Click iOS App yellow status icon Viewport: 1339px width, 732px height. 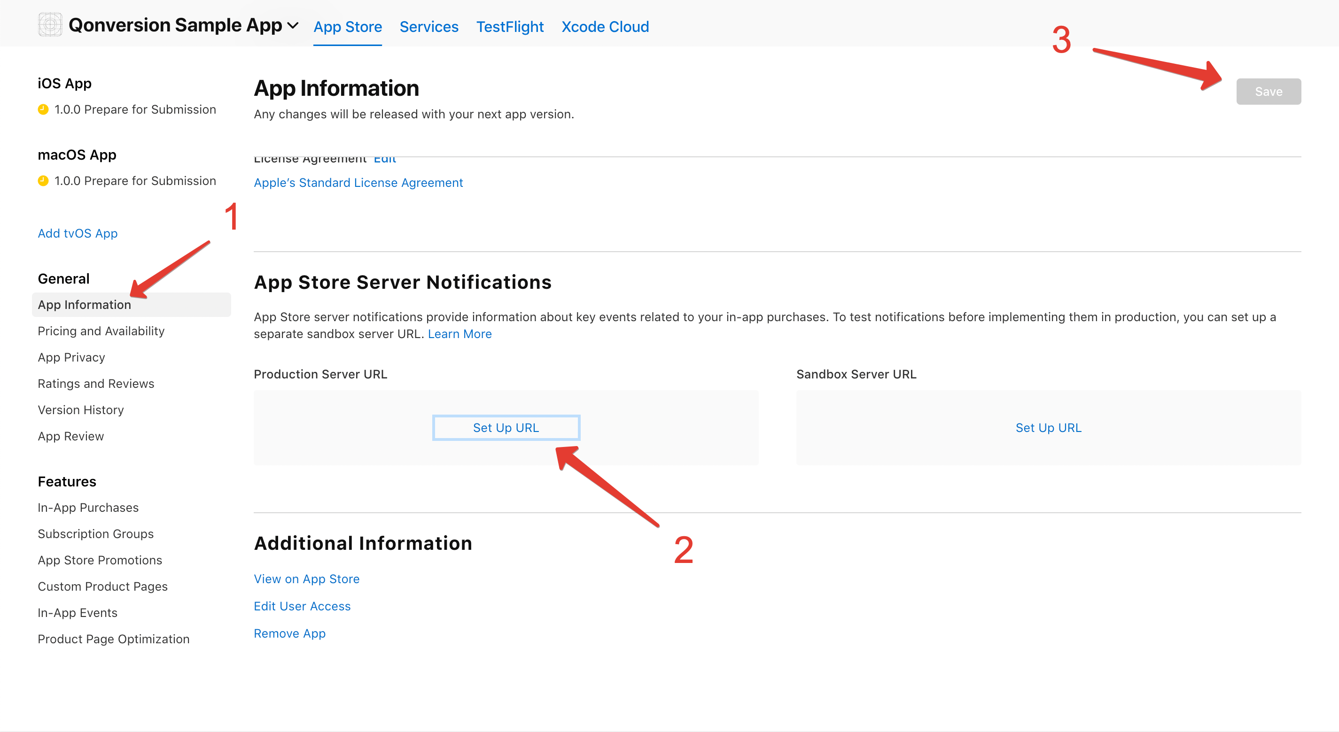43,109
